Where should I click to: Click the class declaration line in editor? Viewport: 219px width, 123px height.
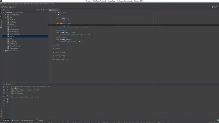tap(60, 13)
